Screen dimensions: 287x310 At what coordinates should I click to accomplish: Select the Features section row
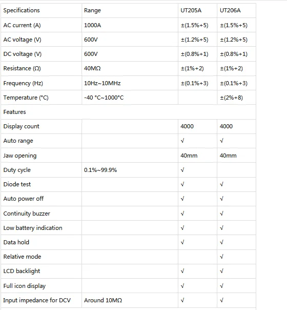click(128, 112)
